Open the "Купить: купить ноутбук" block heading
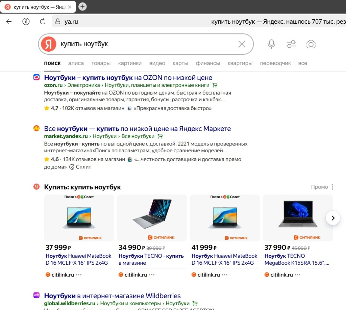The height and width of the screenshot is (310, 346). 82,187
